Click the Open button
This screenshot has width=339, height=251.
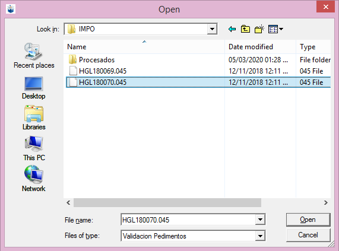click(308, 220)
